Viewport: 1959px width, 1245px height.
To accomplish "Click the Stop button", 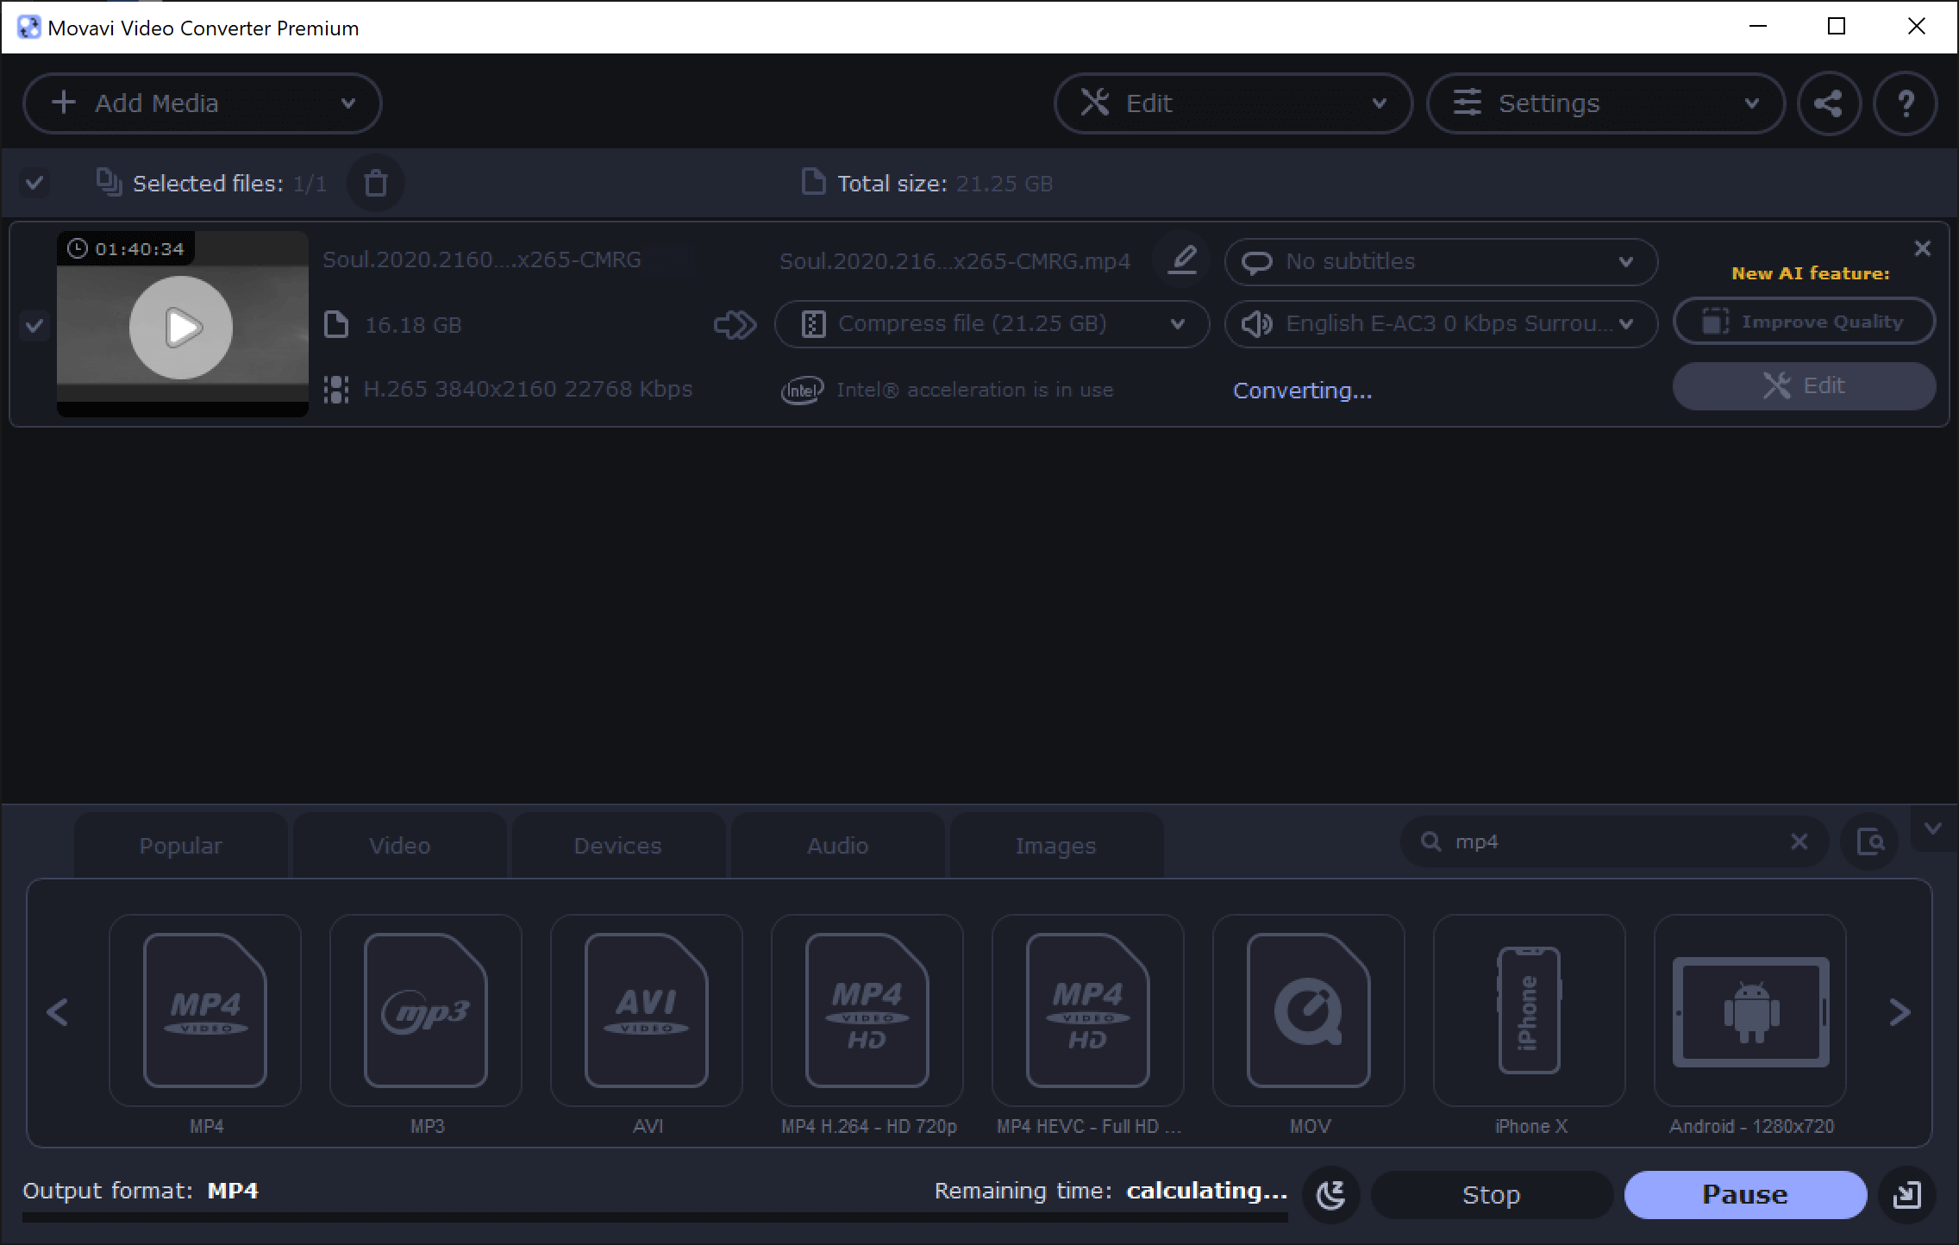I will (1492, 1195).
